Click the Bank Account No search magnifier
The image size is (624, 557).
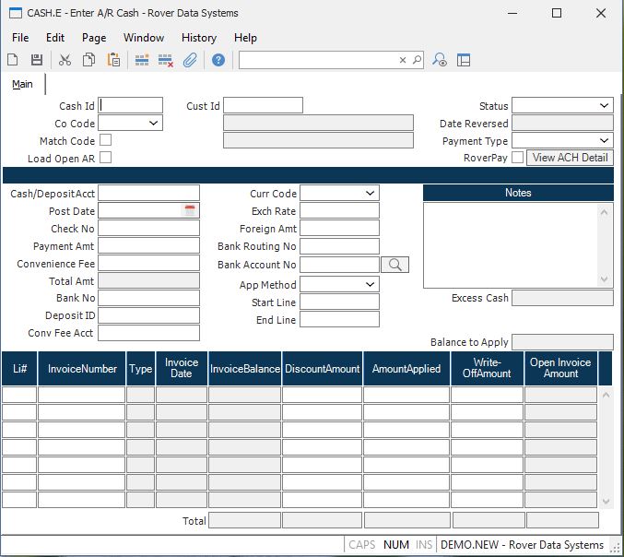[394, 265]
